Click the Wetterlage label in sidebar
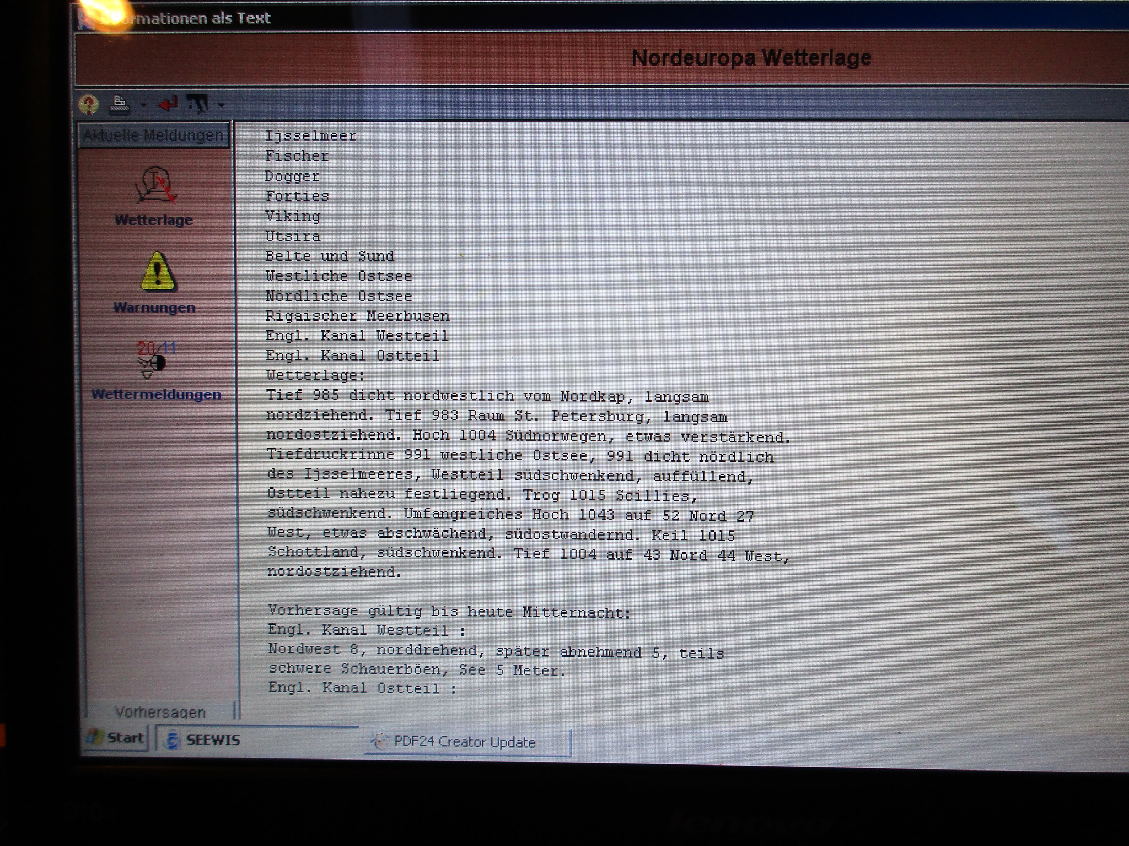Viewport: 1129px width, 846px height. tap(154, 220)
